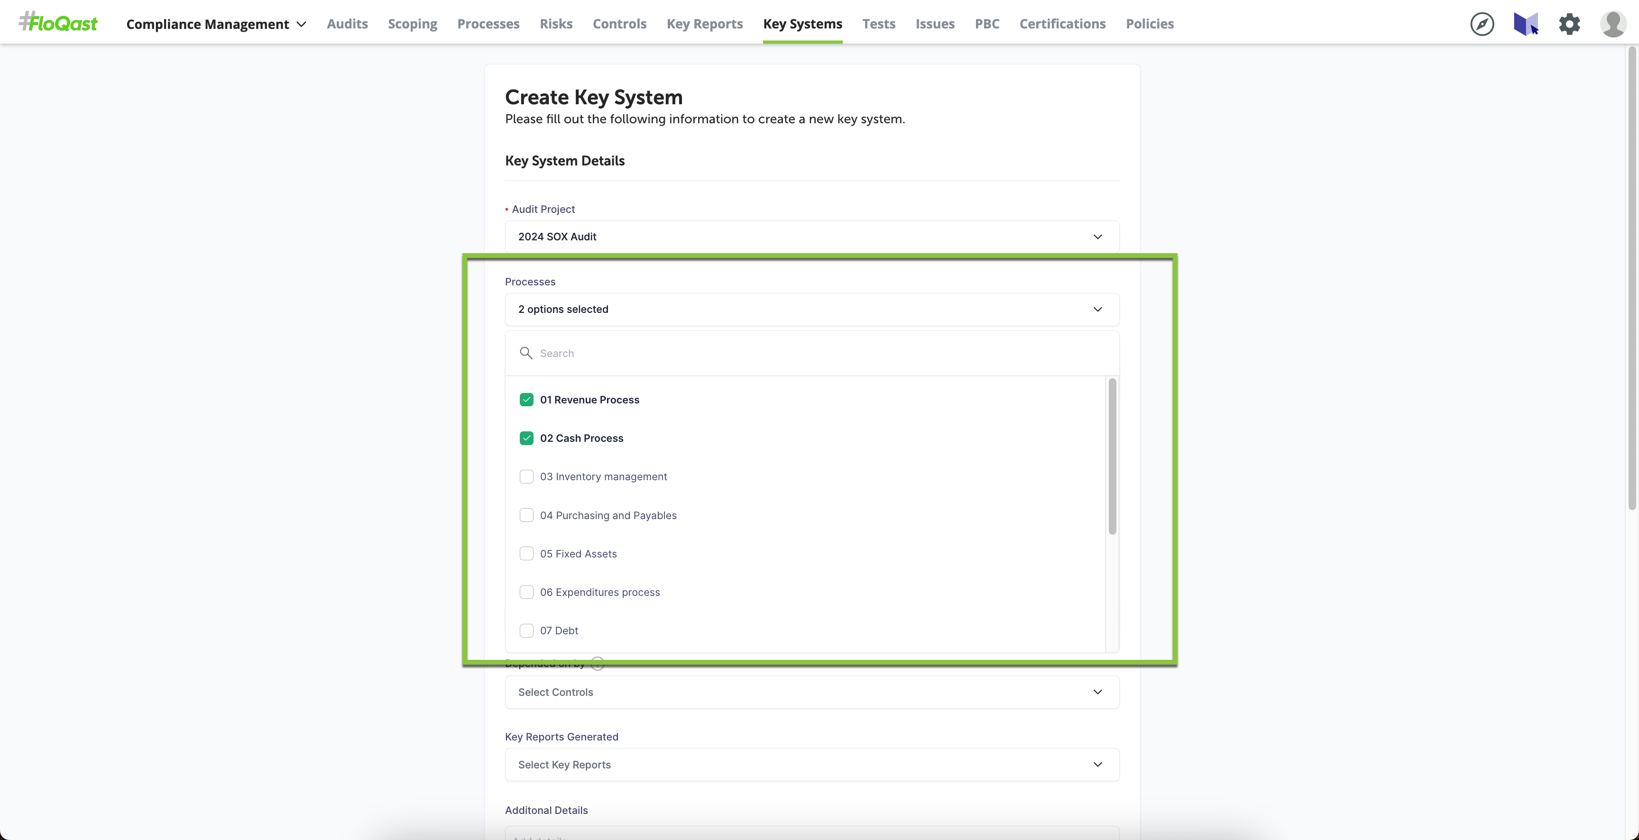
Task: Click the 05 Fixed Assets label
Action: tap(578, 553)
